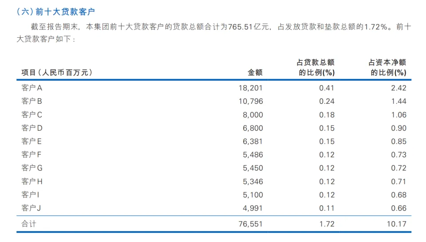Select the 客户E row label

(x=32, y=141)
